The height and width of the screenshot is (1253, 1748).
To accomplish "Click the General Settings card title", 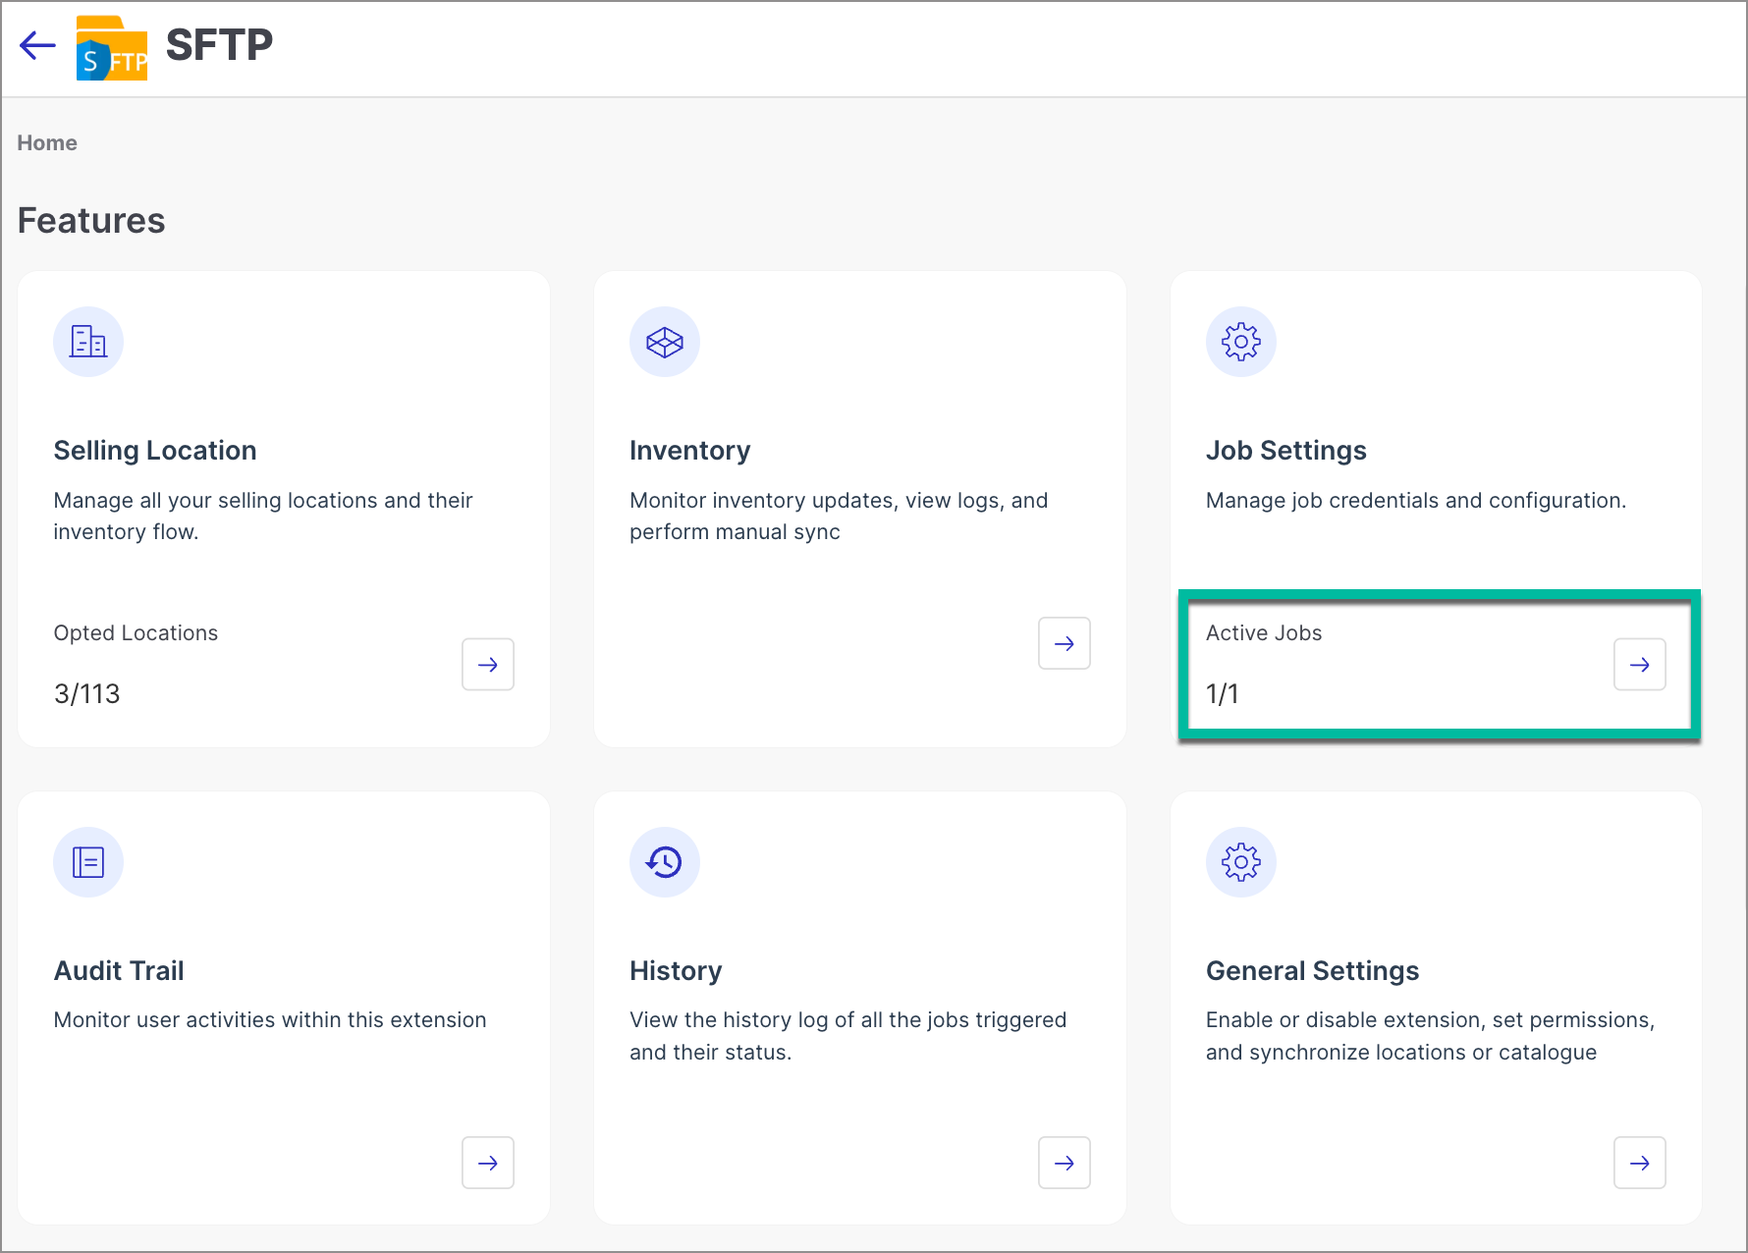I will coord(1313,971).
